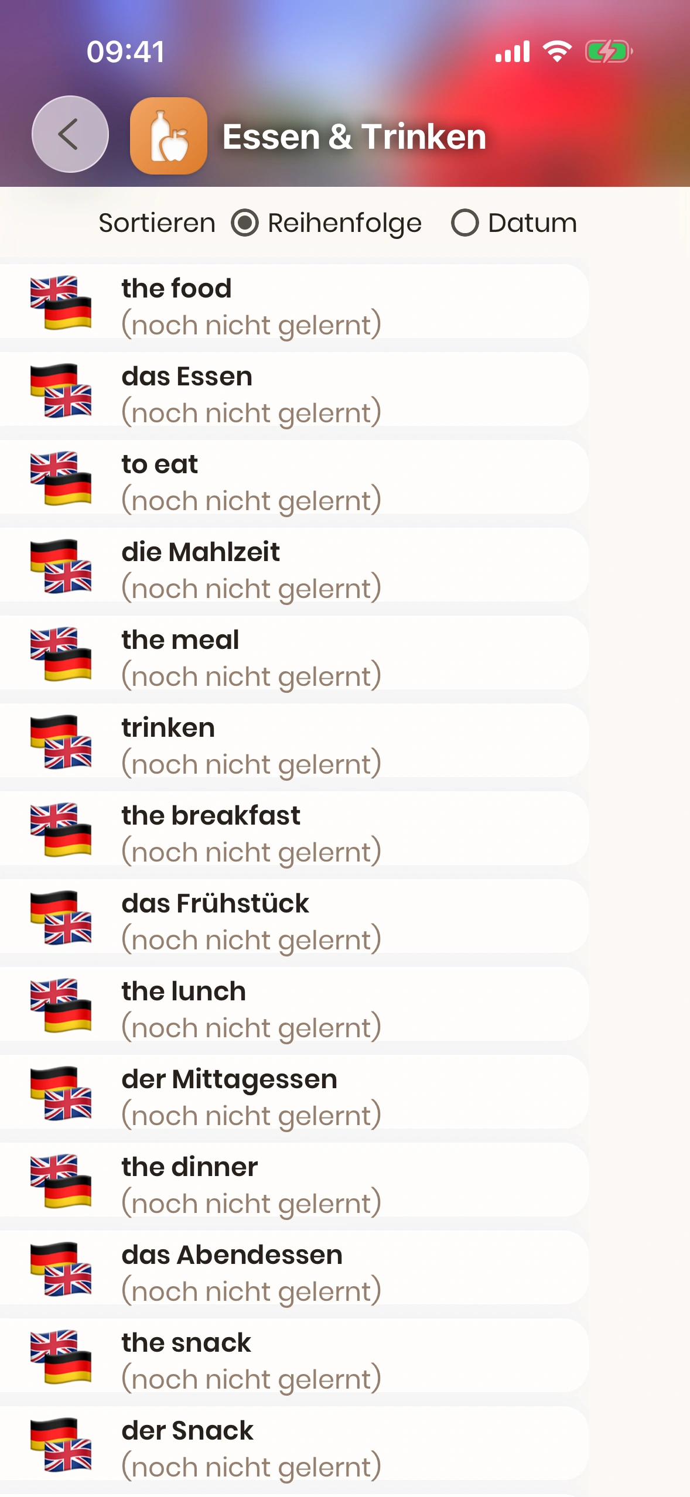The width and height of the screenshot is (690, 1497).
Task: Tap the flag icon beside 'trinken'
Action: (61, 741)
